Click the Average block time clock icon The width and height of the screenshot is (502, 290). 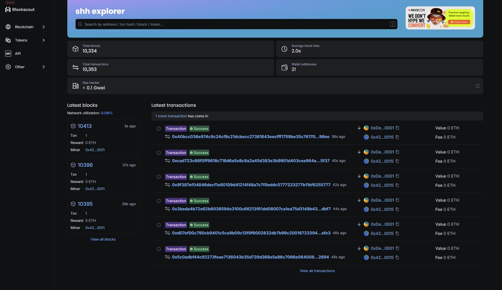(x=284, y=49)
